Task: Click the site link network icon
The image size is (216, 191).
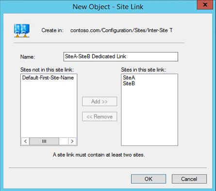Action: (22, 31)
